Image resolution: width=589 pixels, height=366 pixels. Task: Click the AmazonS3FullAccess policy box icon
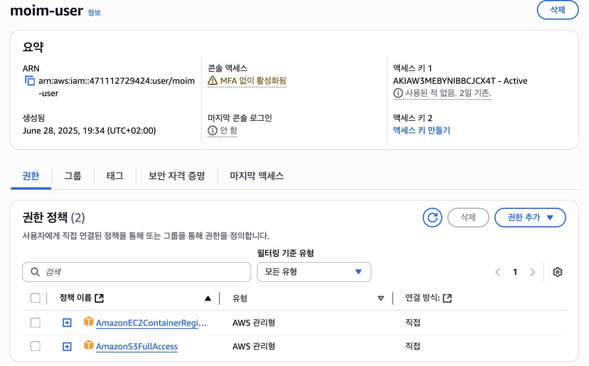[x=89, y=345]
